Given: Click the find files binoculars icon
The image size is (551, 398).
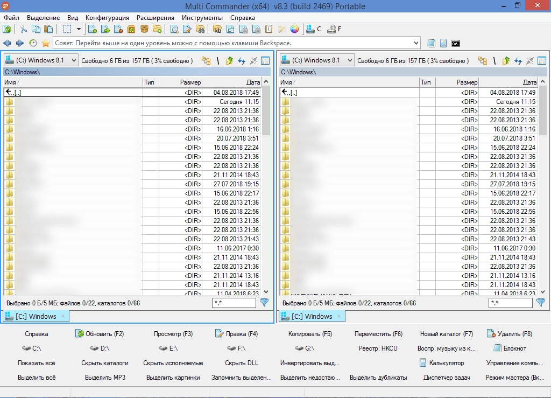Looking at the screenshot, I should [200, 29].
